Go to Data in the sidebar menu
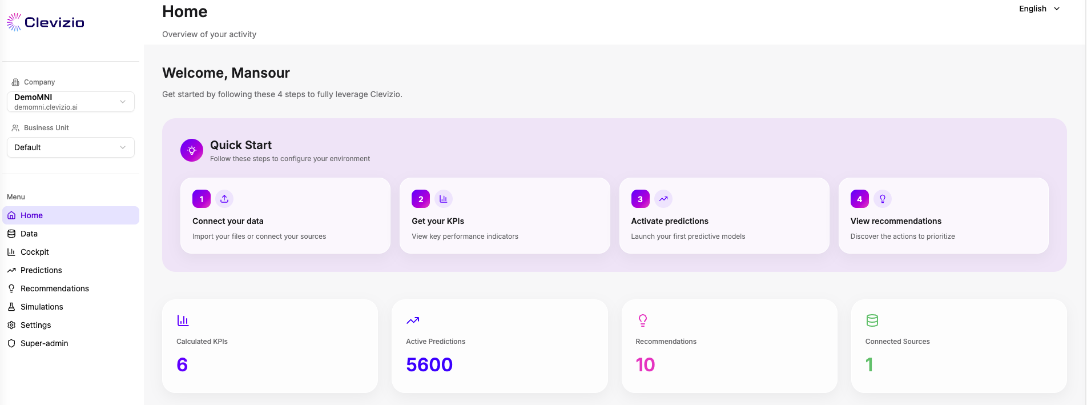This screenshot has height=405, width=1087. click(29, 234)
